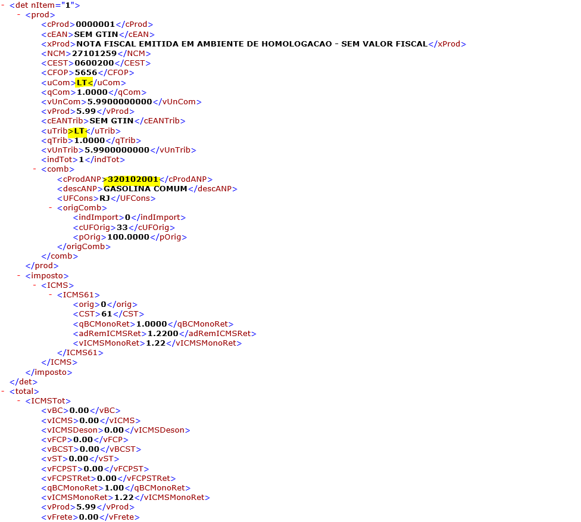This screenshot has width=581, height=522.
Task: Click the indImport value 0
Action: [x=127, y=218]
